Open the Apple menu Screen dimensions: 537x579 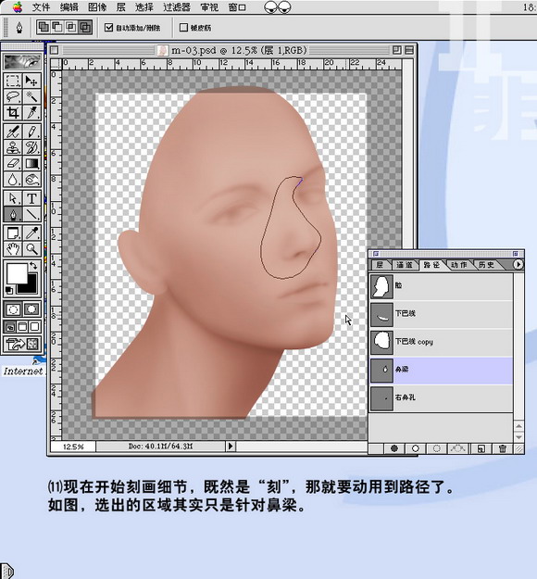[17, 7]
